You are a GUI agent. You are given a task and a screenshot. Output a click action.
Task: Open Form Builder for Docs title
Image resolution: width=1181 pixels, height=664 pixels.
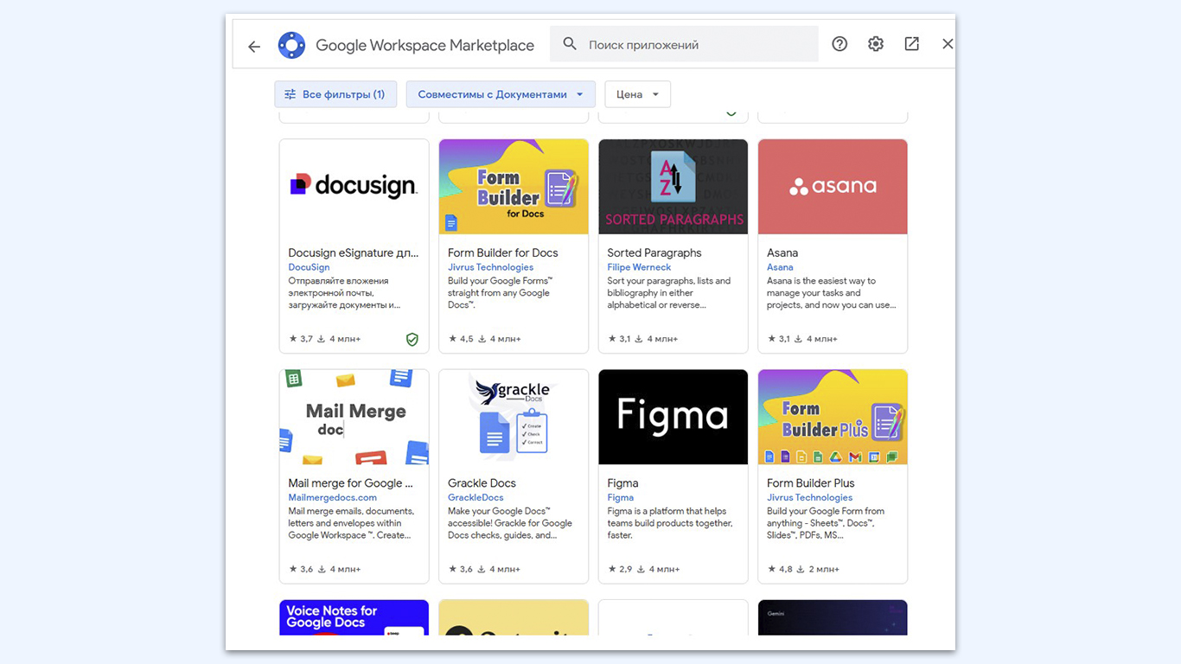[502, 253]
